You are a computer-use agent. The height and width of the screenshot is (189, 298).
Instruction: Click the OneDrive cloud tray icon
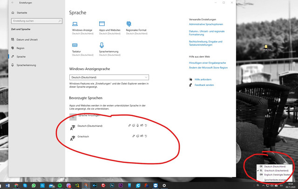[276, 185]
